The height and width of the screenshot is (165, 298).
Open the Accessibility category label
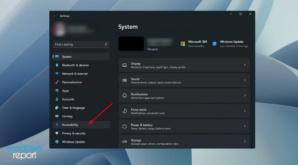70,125
